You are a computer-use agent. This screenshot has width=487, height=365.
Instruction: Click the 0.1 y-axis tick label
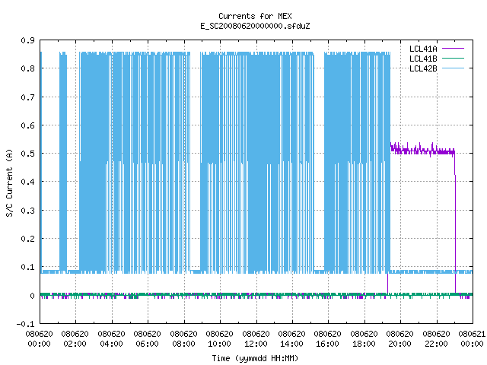coord(27,267)
